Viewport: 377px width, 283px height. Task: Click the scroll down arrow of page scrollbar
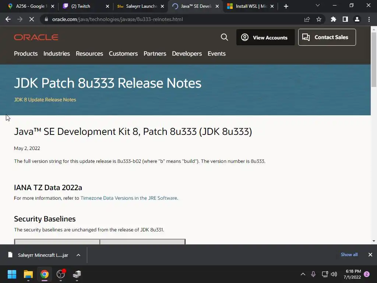click(374, 241)
